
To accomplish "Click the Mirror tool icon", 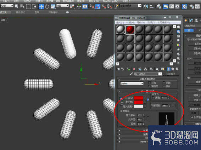I will tap(146, 6).
